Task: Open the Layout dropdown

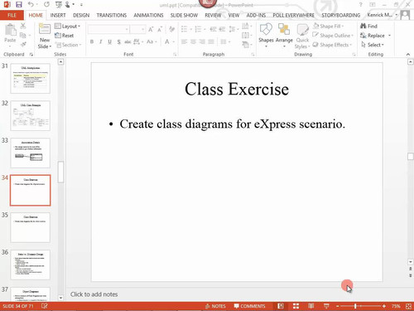Action: click(x=67, y=27)
